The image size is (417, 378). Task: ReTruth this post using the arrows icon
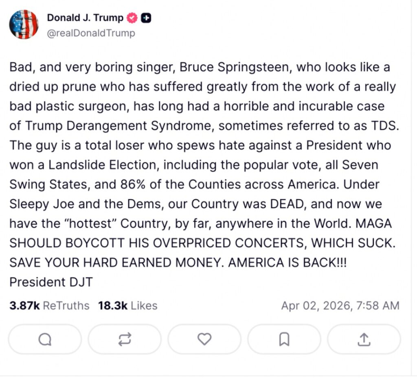(125, 339)
